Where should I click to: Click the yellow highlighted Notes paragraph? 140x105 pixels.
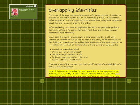coord(84,74)
